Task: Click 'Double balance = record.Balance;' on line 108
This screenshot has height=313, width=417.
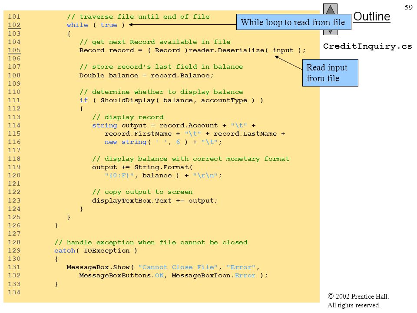Action: coord(146,75)
